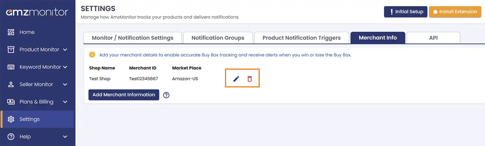The width and height of the screenshot is (485, 146).
Task: Click the Keyword Monitor keyboard icon
Action: (11, 67)
